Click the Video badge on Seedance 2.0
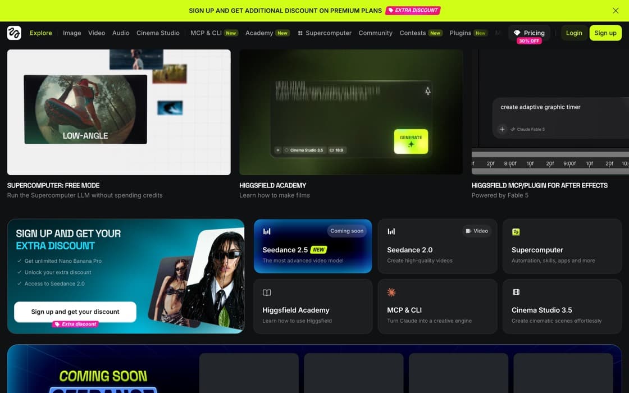This screenshot has width=629, height=393. (x=477, y=231)
